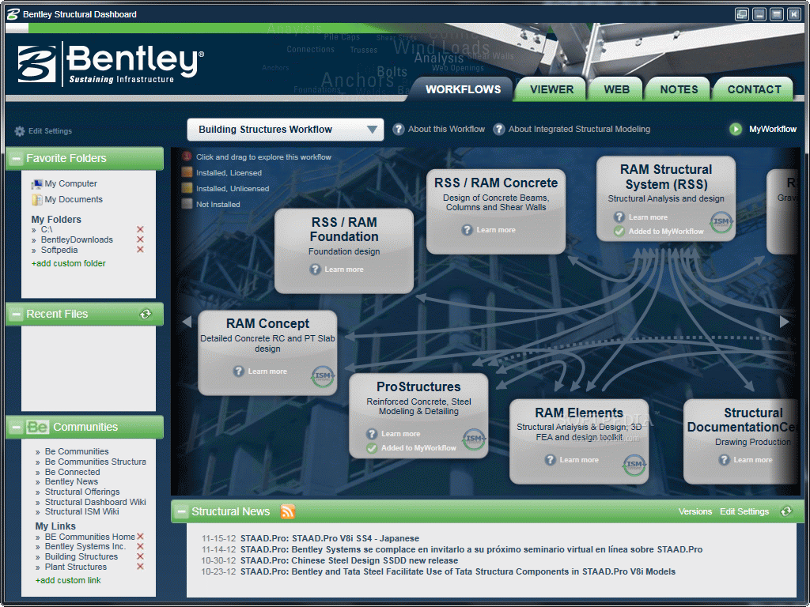Screen dimensions: 810x607
Task: Click the Learn more help icon on RSS / RAM Concrete
Action: point(467,230)
